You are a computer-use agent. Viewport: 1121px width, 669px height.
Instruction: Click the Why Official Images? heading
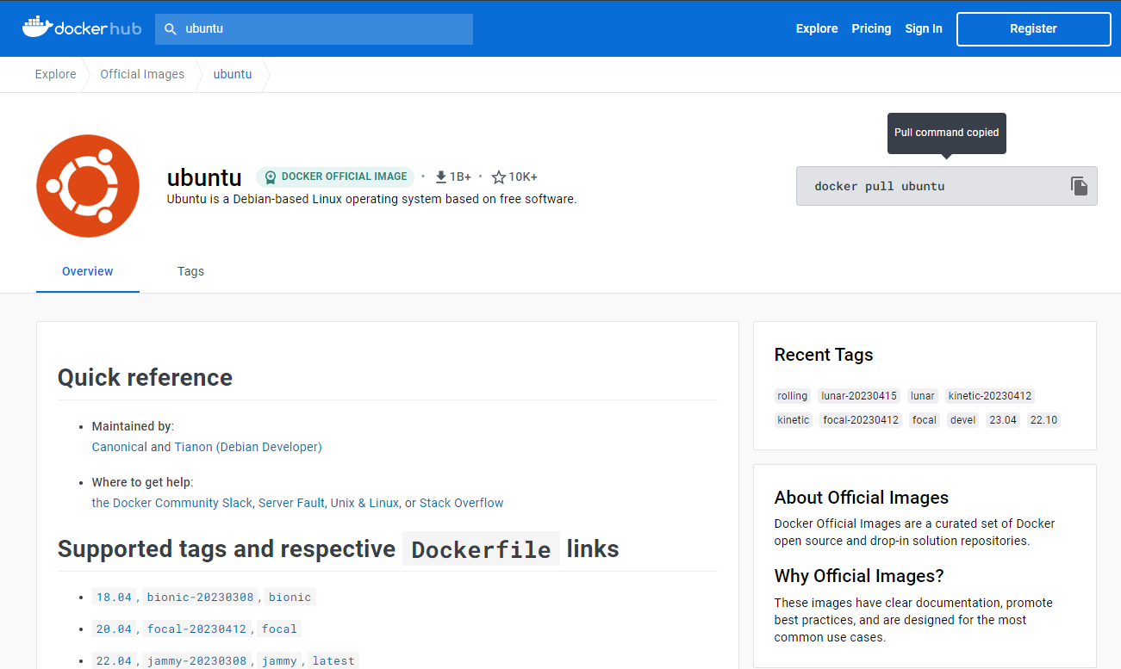coord(859,576)
